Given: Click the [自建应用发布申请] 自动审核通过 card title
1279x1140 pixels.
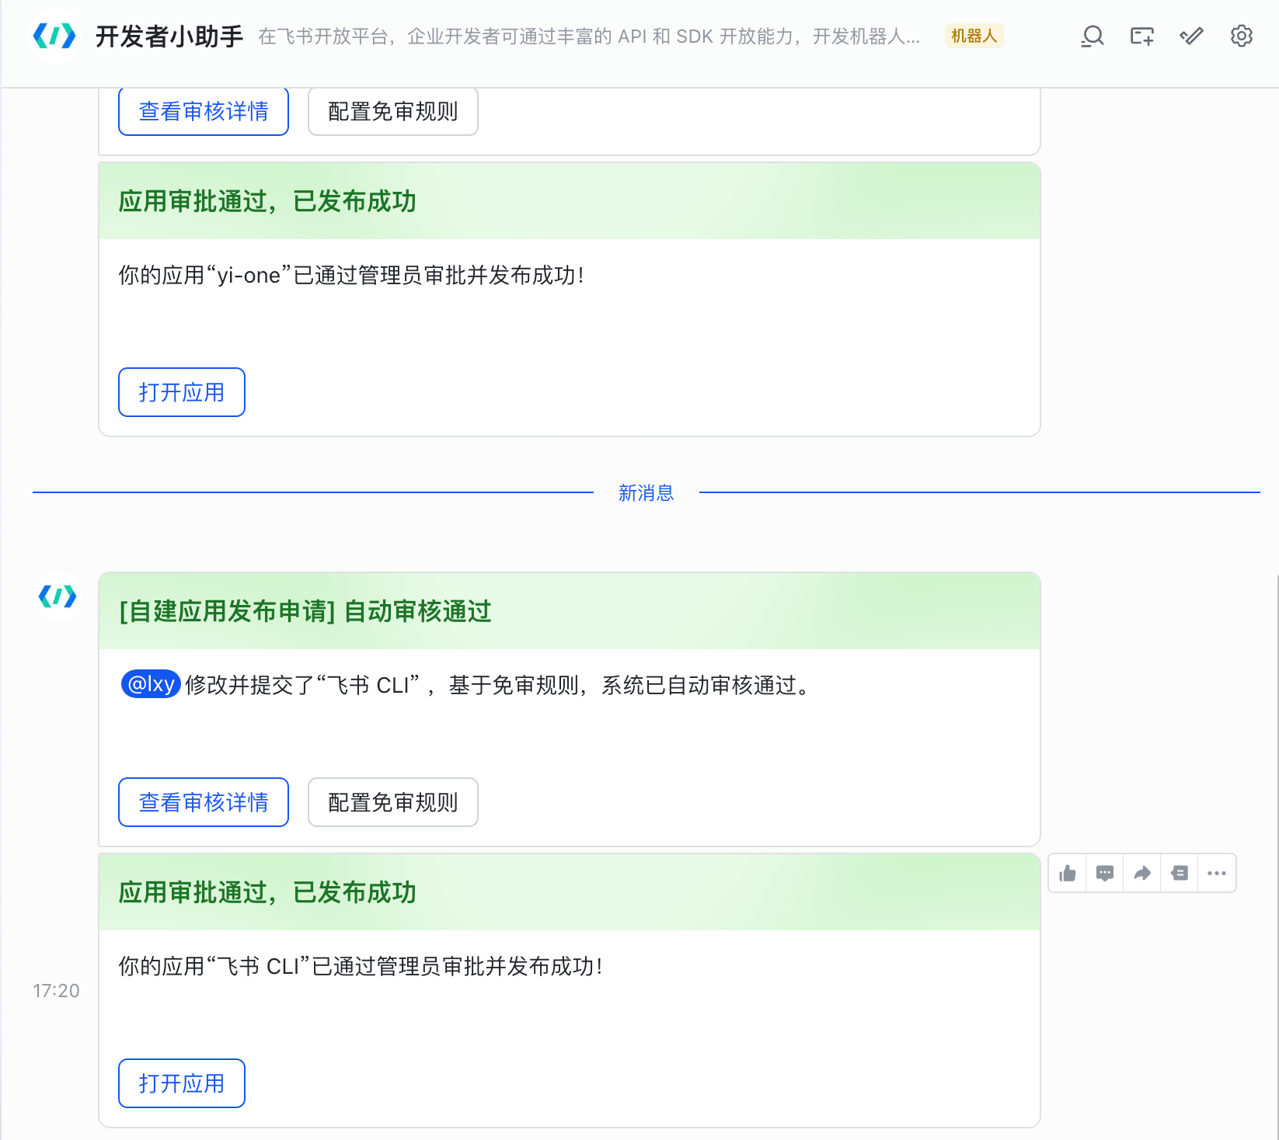Looking at the screenshot, I should point(305,611).
